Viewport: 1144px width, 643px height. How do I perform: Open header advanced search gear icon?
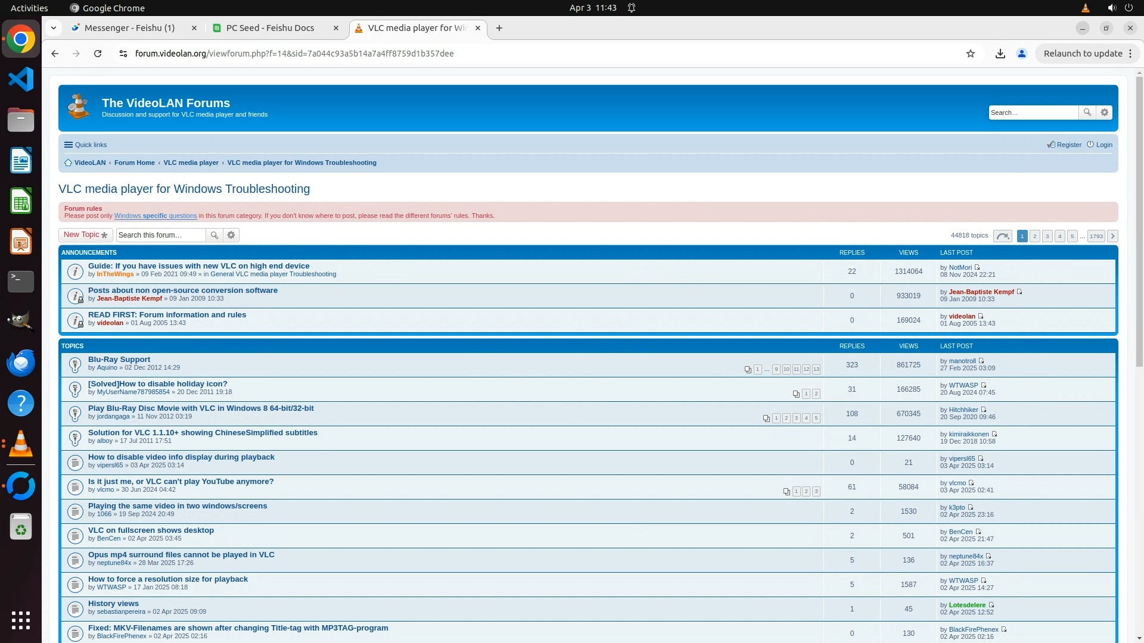[1104, 113]
